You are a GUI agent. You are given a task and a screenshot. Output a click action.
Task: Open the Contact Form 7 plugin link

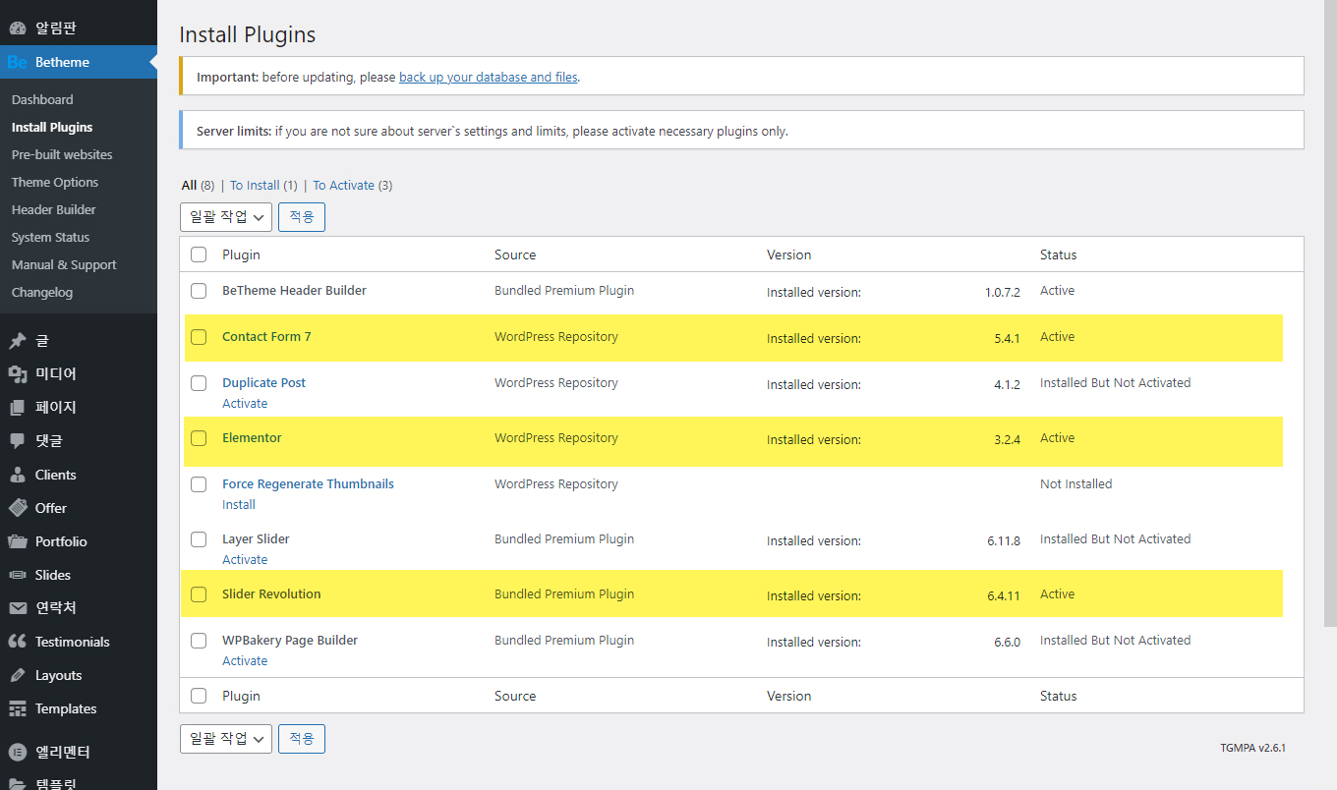266,337
